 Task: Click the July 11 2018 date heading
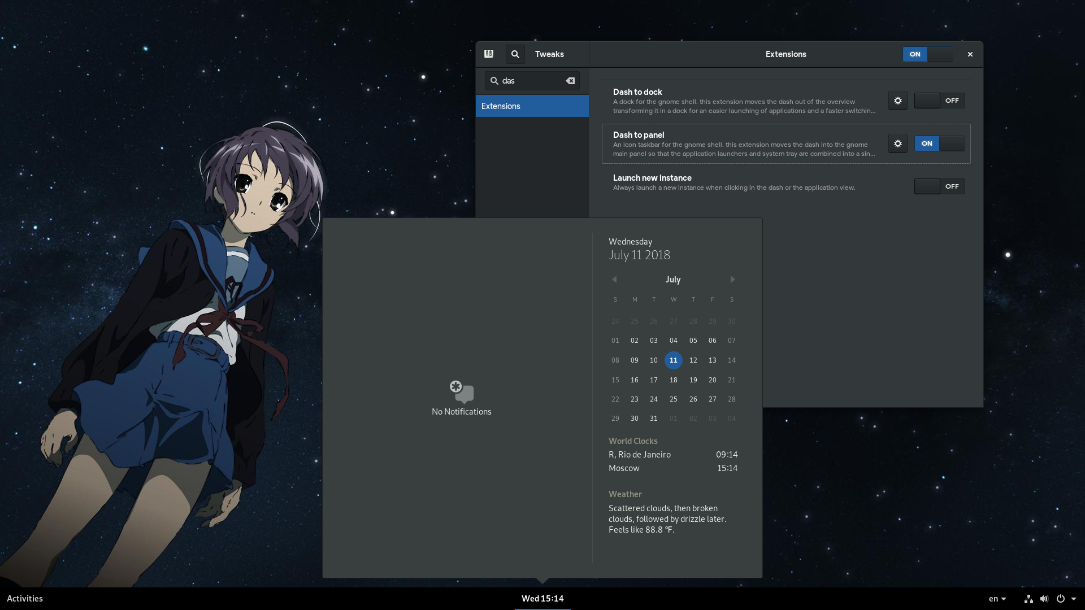coord(639,255)
